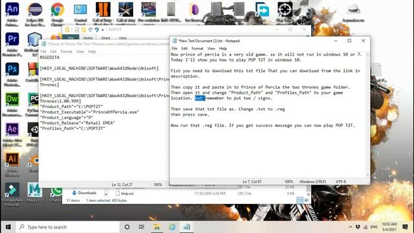This screenshot has width=414, height=233.
Task: Launch Call of Duty star-logo shortcut
Action: click(125, 13)
